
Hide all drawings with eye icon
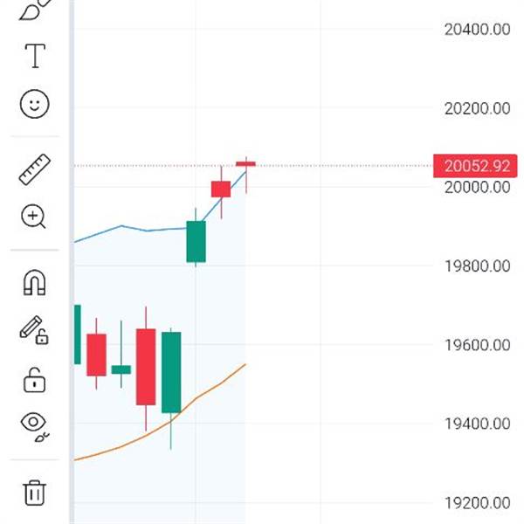click(x=34, y=427)
